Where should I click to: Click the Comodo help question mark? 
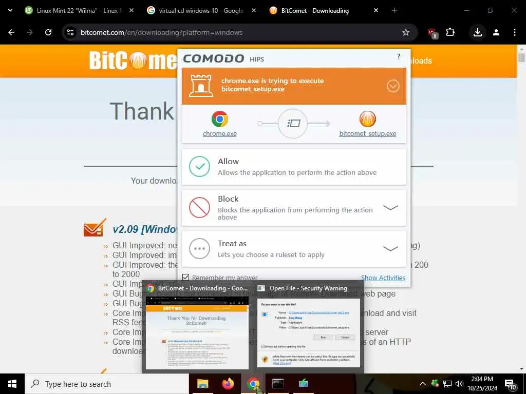[399, 56]
